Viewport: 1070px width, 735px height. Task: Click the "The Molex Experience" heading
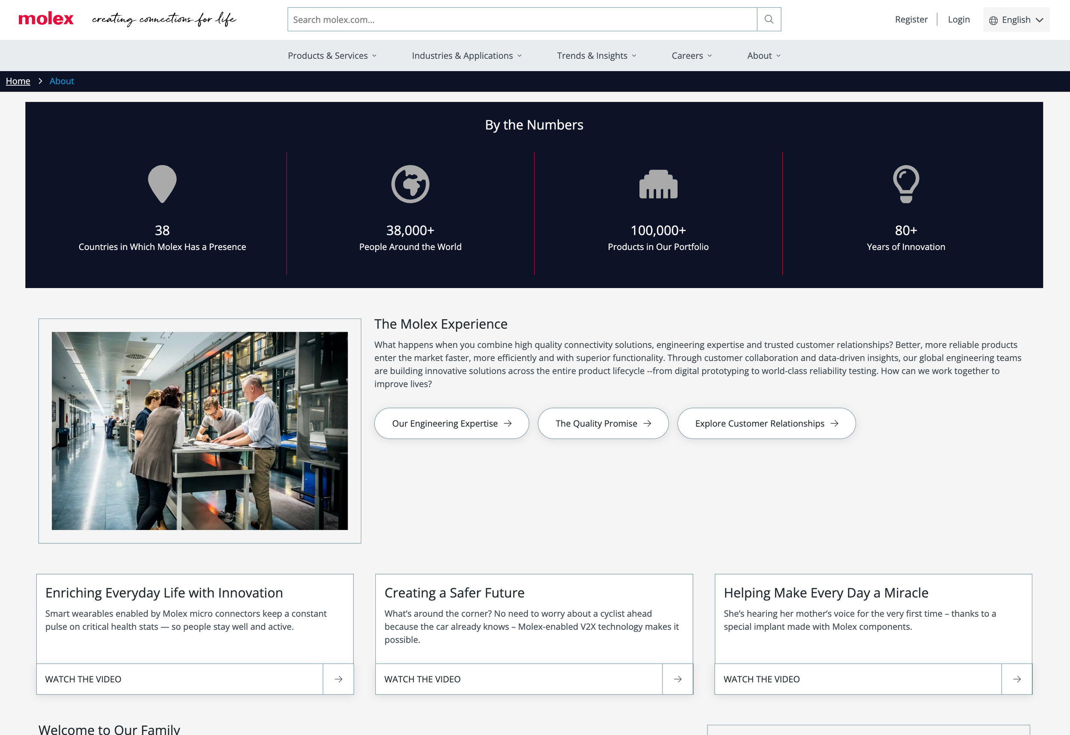[440, 324]
